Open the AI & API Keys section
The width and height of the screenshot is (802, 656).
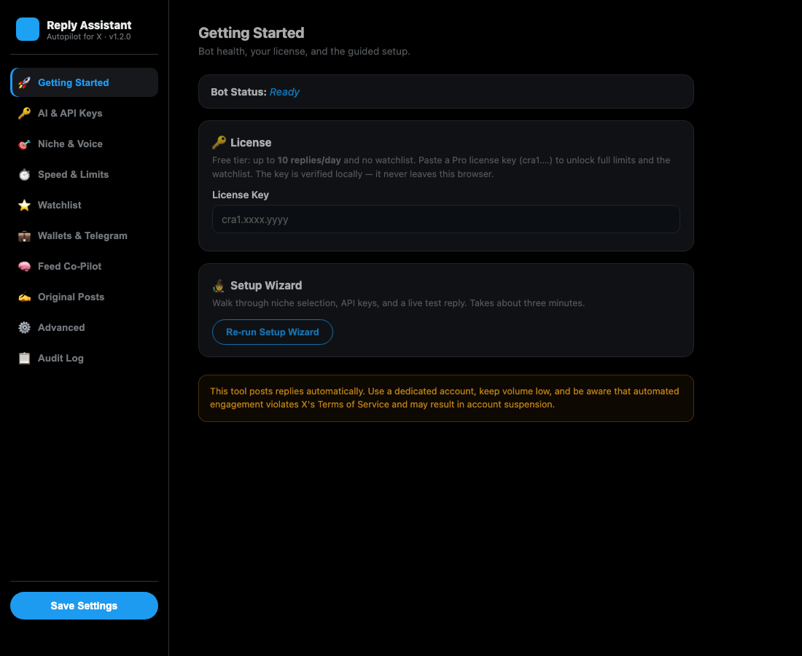pos(85,113)
